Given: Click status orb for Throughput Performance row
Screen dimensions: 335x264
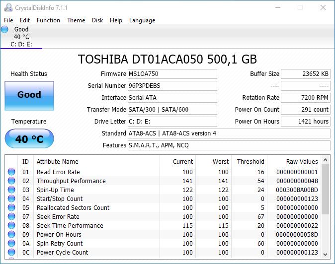Looking at the screenshot, I should pyautogui.click(x=11, y=181).
